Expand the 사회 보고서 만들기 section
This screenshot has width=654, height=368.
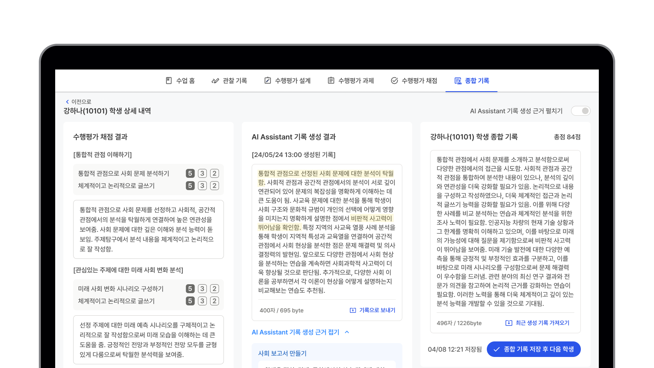point(282,353)
